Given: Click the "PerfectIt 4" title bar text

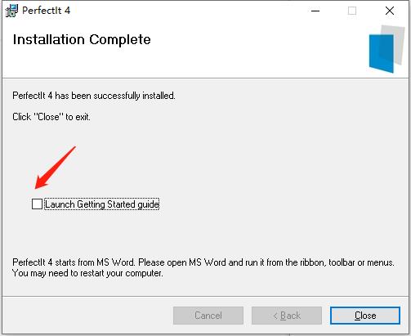Looking at the screenshot, I should pyautogui.click(x=46, y=11).
